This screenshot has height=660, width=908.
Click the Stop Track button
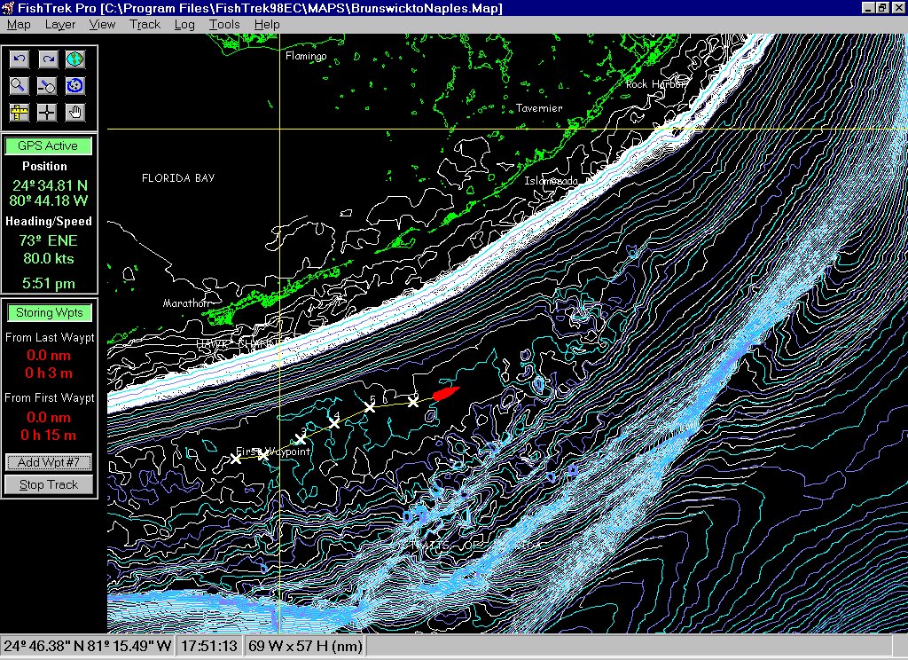pyautogui.click(x=49, y=484)
